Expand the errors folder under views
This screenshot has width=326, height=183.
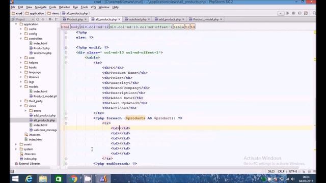click(25, 111)
